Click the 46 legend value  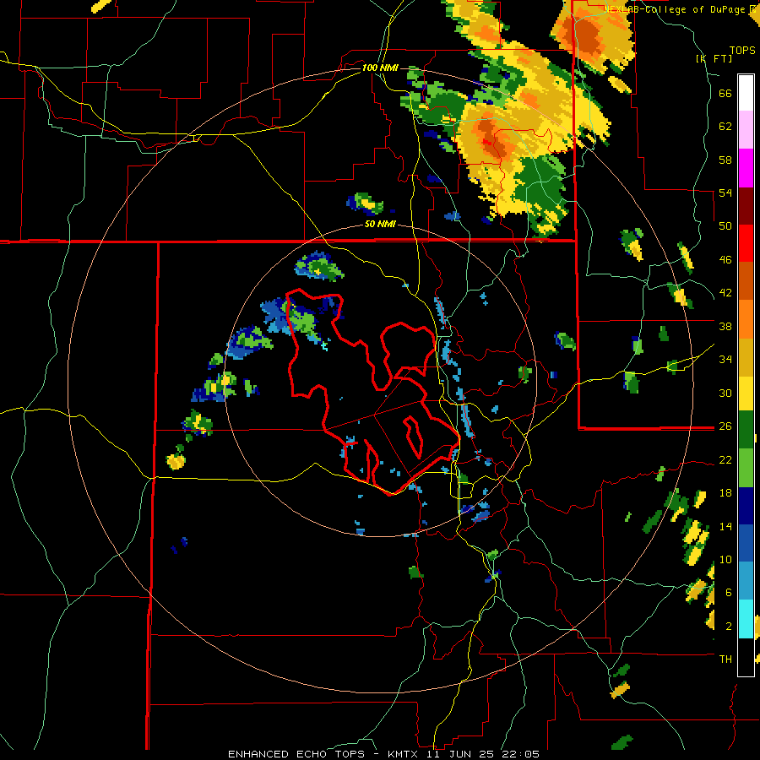click(x=725, y=260)
